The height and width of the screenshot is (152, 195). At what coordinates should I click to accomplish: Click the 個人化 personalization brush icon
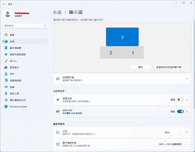point(6,61)
